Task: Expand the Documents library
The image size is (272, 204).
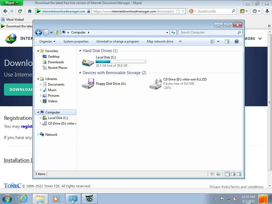Action: tap(41, 84)
